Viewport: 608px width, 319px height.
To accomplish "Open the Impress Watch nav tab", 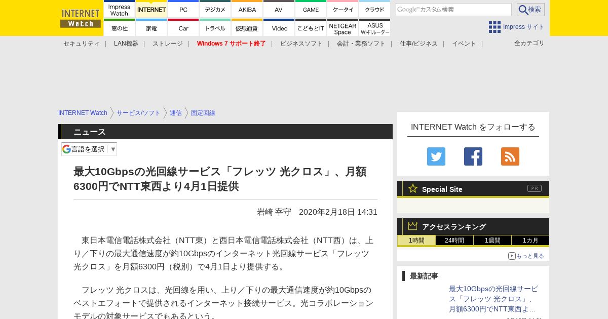I will 120,9.
